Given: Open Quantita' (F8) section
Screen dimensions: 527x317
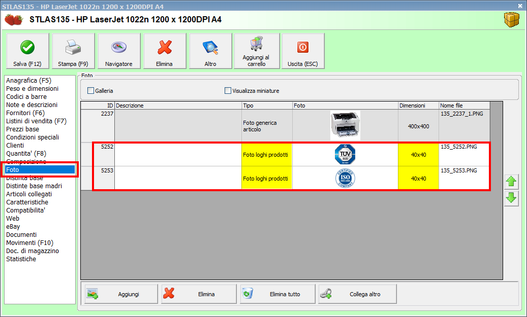Looking at the screenshot, I should pyautogui.click(x=26, y=153).
